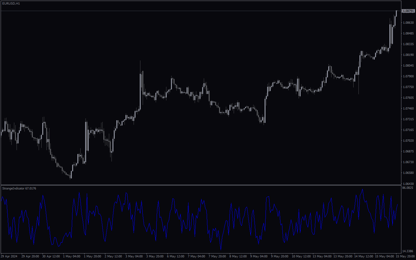
Task: Click the 1.06580 price axis label
Action: pos(408,173)
